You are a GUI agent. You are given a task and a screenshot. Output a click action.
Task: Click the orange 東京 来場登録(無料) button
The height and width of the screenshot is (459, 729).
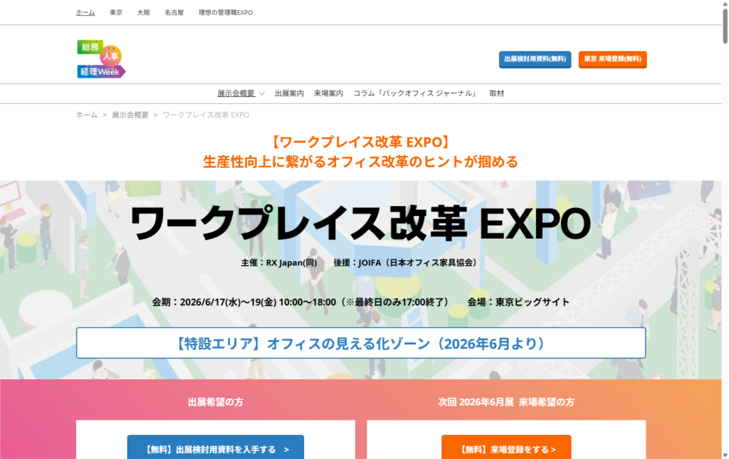pyautogui.click(x=612, y=60)
